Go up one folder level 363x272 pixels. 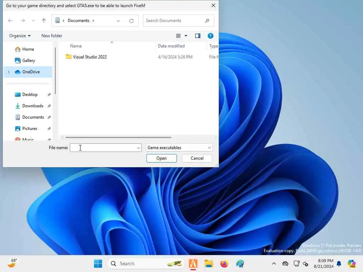click(44, 21)
